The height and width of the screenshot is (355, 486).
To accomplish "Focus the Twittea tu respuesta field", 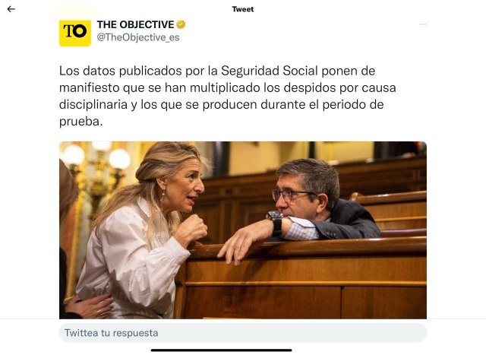I will coord(243,333).
